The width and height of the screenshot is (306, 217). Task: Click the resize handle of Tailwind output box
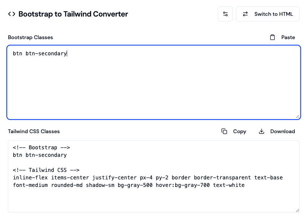pyautogui.click(x=297, y=210)
